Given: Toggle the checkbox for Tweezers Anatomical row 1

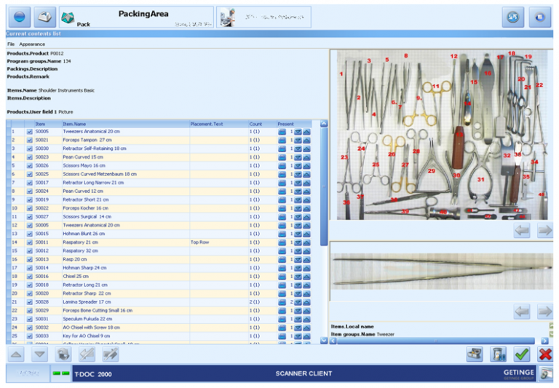Looking at the screenshot, I should (x=30, y=132).
